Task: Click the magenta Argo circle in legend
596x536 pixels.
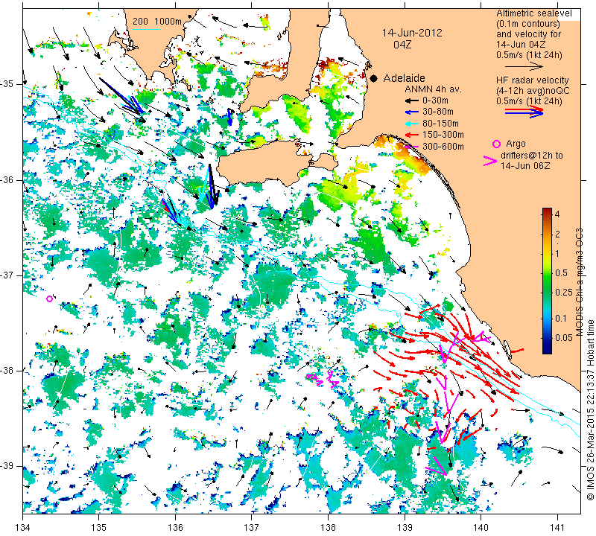Action: click(496, 144)
